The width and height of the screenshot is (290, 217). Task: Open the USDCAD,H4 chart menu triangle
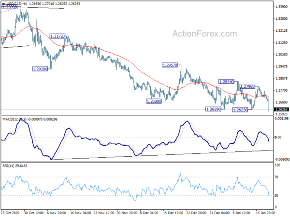[3, 4]
